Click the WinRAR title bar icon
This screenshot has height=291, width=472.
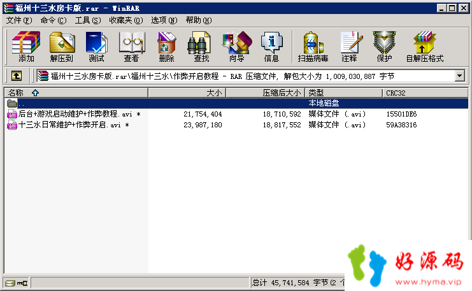click(8, 8)
